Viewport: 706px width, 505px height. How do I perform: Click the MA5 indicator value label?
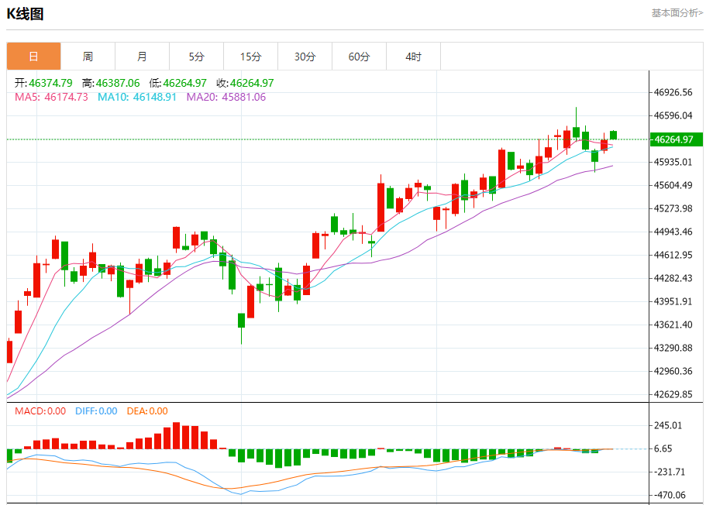pyautogui.click(x=51, y=97)
